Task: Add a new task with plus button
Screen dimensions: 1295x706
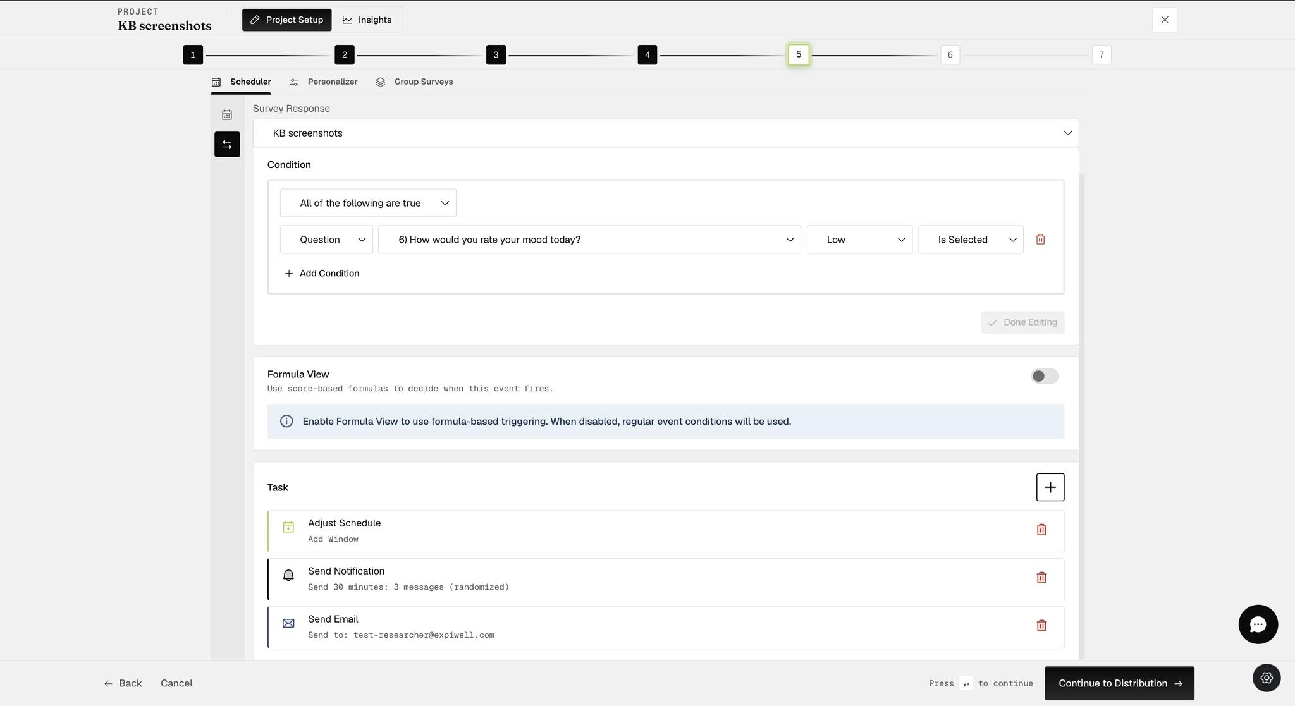Action: (x=1050, y=487)
